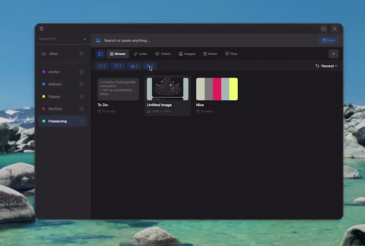Open the Newest sort dropdown

point(329,66)
